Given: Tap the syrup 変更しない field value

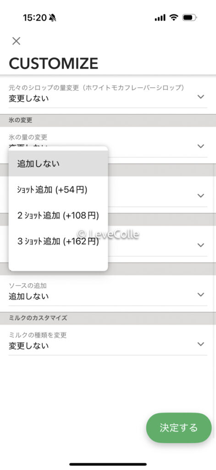Looking at the screenshot, I should 29,99.
